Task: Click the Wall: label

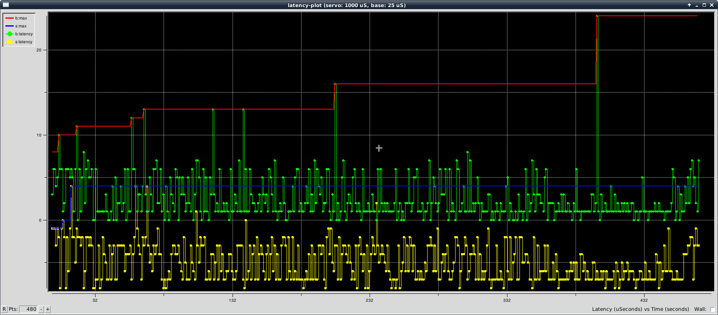Action: pyautogui.click(x=700, y=309)
